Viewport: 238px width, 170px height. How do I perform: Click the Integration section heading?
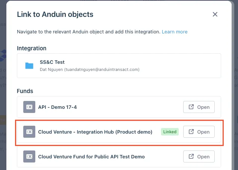[x=32, y=48]
